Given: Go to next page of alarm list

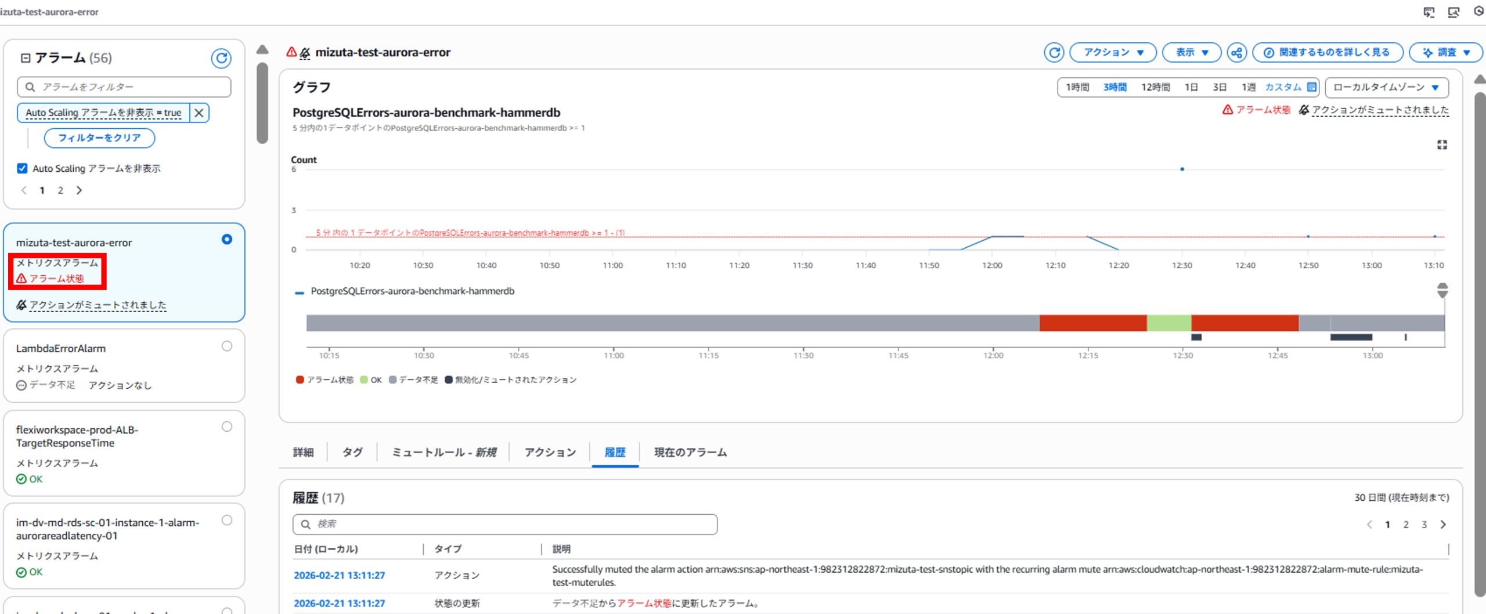Looking at the screenshot, I should [x=80, y=190].
